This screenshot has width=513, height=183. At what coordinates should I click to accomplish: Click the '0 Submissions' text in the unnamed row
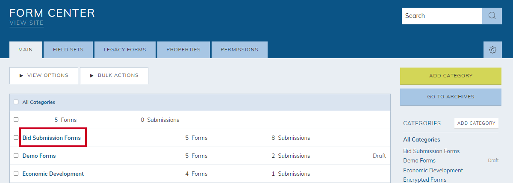(x=160, y=120)
